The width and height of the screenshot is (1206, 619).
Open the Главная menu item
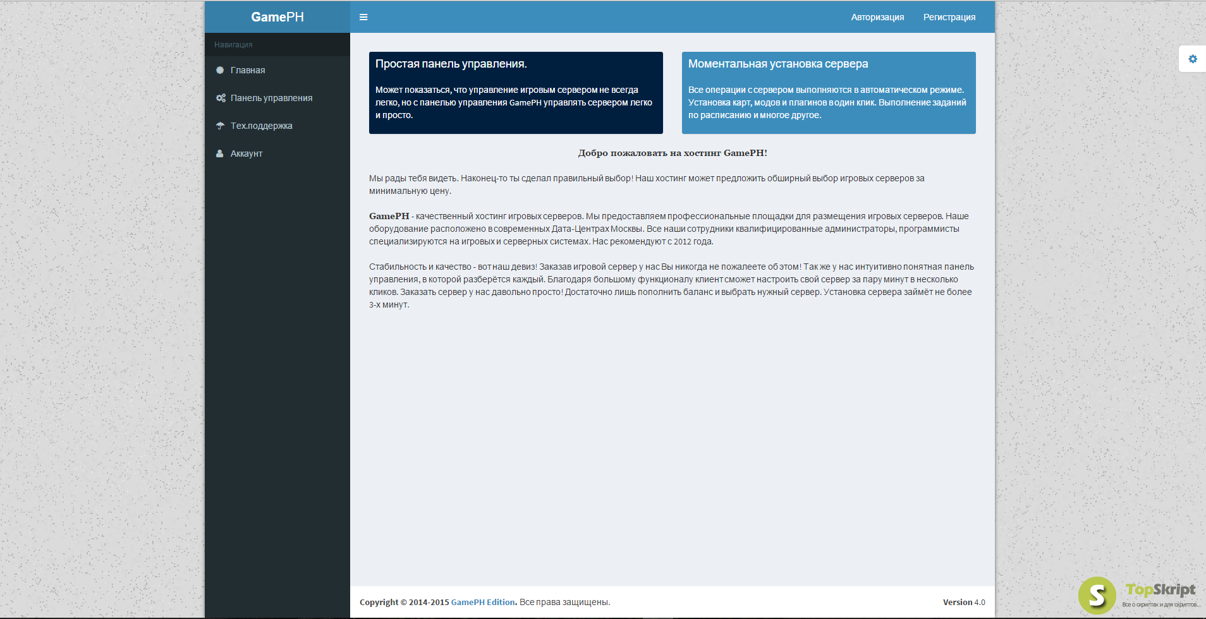(x=277, y=70)
